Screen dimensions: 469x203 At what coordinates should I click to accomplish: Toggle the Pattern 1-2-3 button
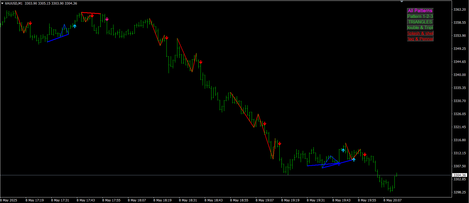coord(420,16)
